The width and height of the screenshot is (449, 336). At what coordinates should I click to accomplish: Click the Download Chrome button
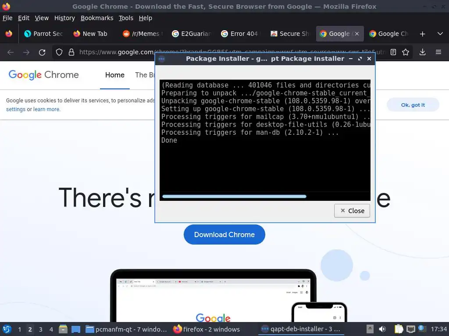coord(224,234)
